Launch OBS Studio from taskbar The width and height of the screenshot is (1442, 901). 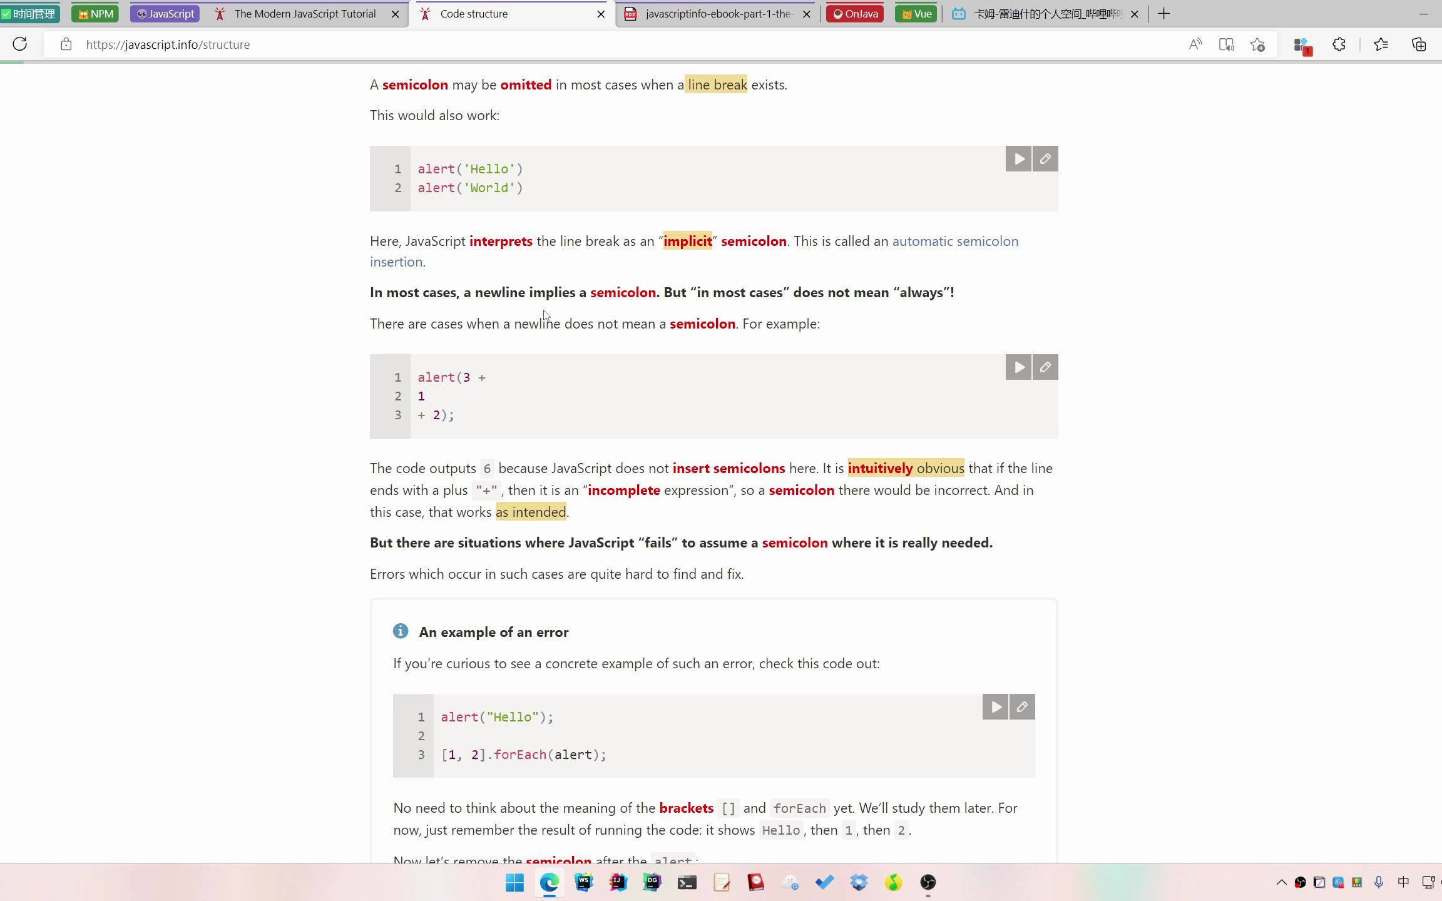928,882
